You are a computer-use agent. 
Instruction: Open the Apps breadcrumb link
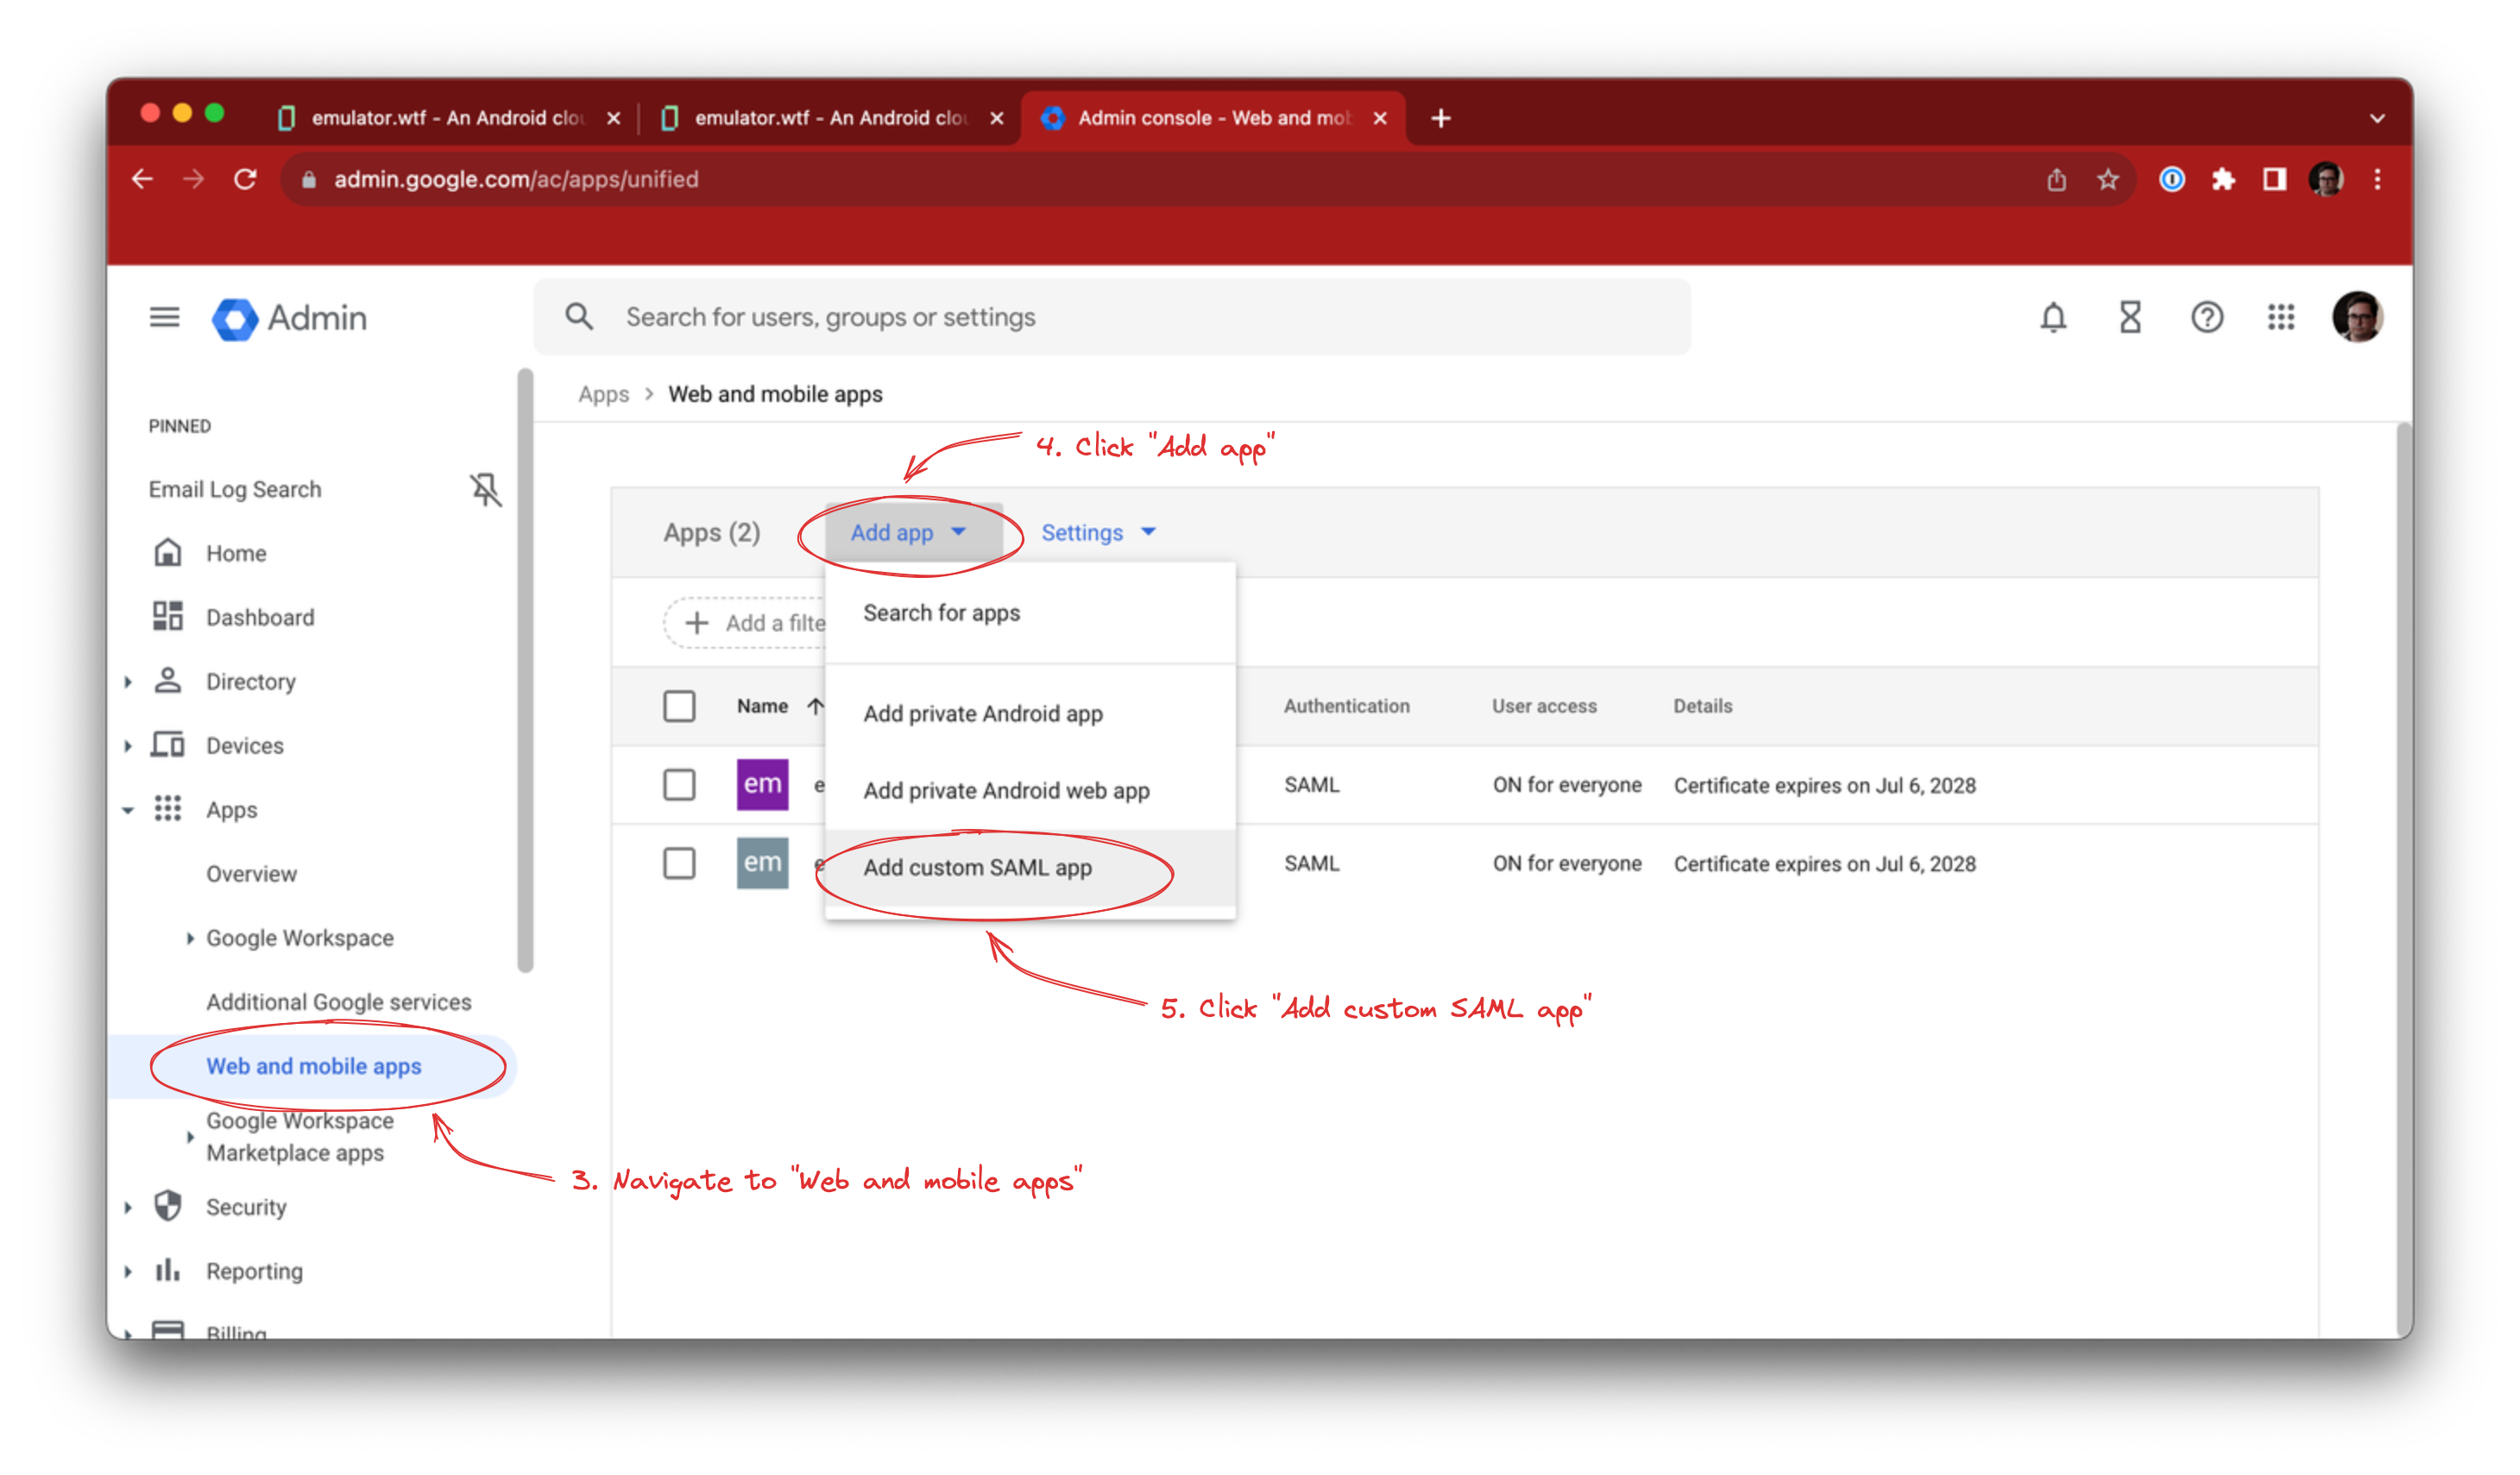(603, 393)
